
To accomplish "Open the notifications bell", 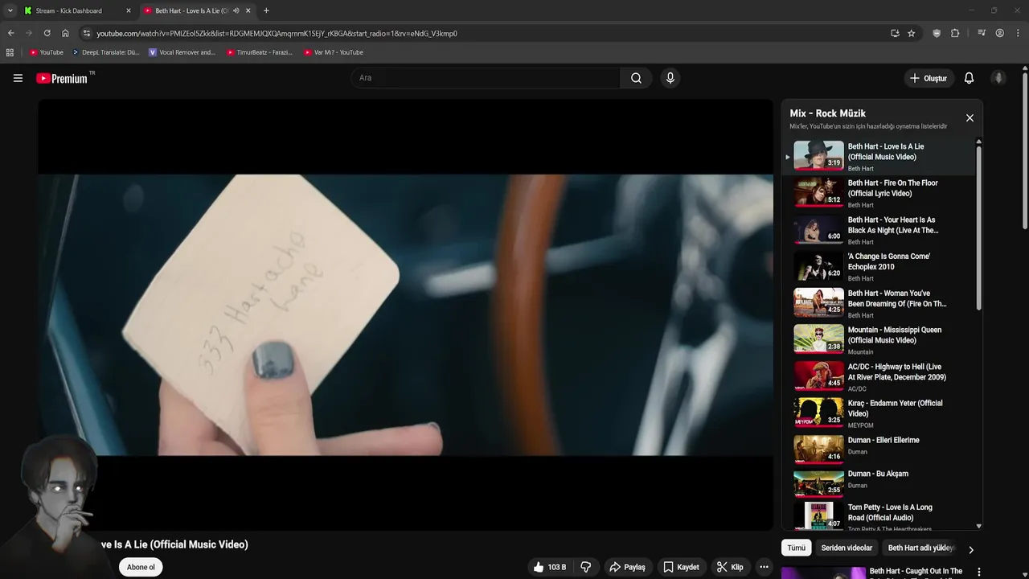I will (x=969, y=78).
